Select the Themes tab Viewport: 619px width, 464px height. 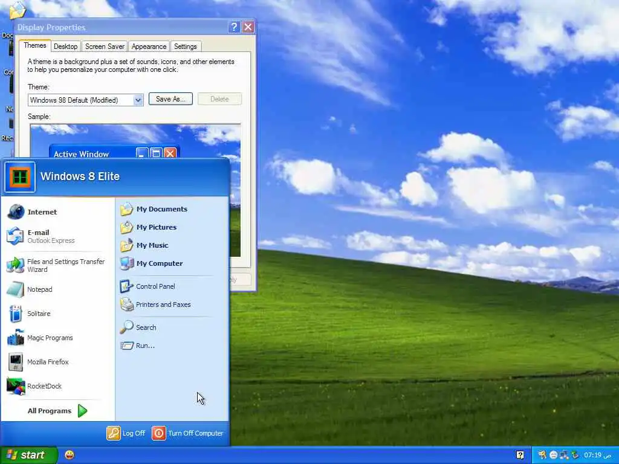34,45
